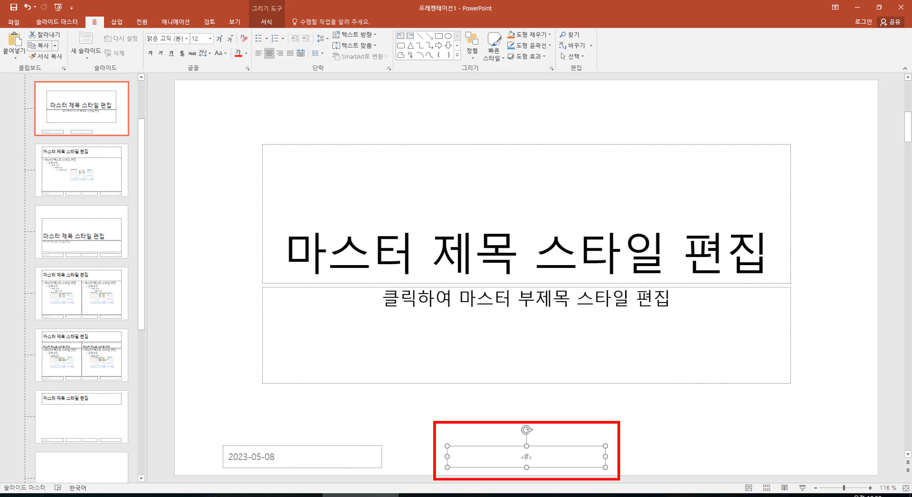
Task: Enable underline formatting
Action: [x=171, y=53]
